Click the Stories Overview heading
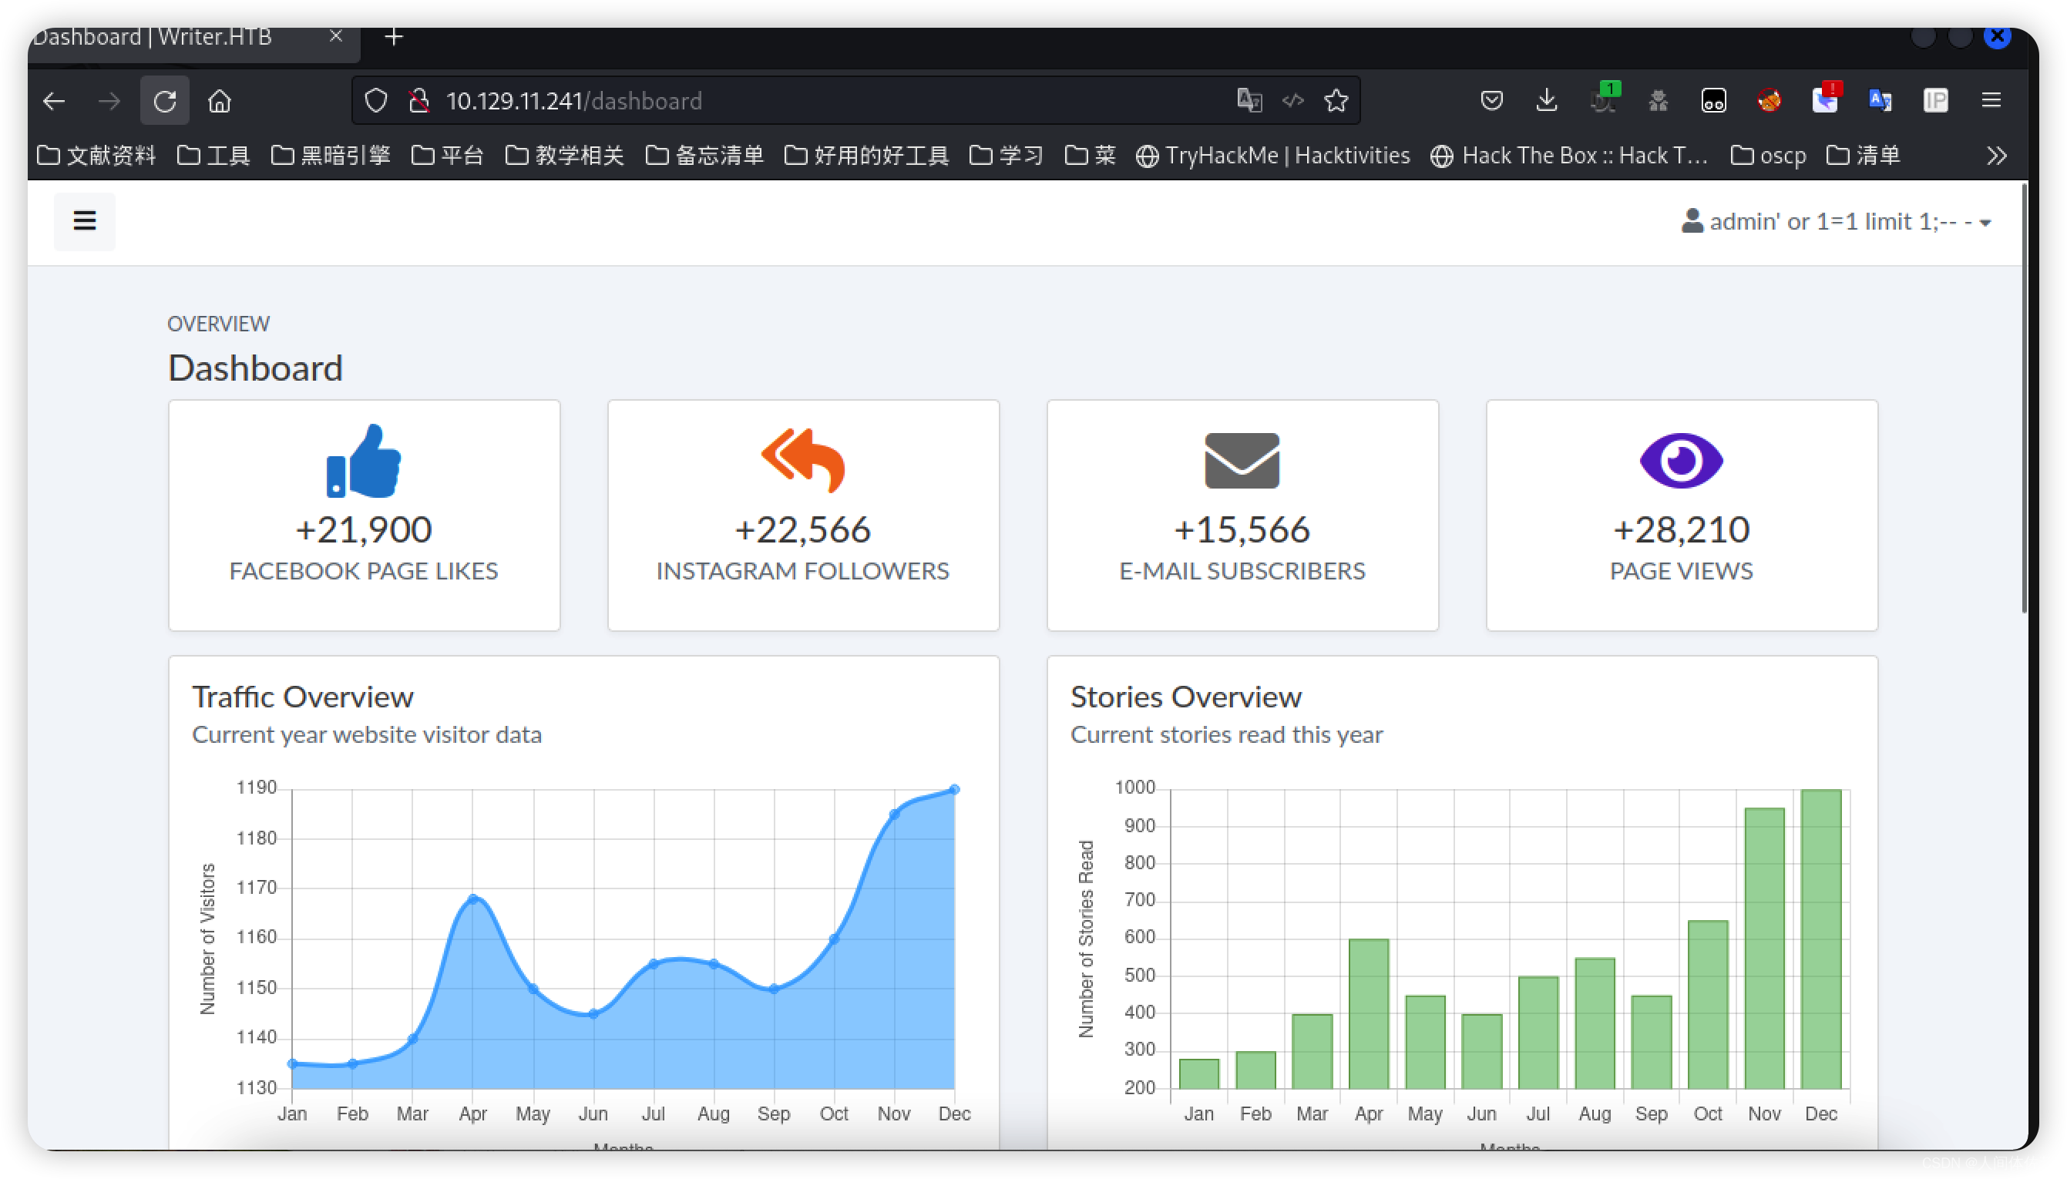The width and height of the screenshot is (2067, 1179). (x=1185, y=697)
